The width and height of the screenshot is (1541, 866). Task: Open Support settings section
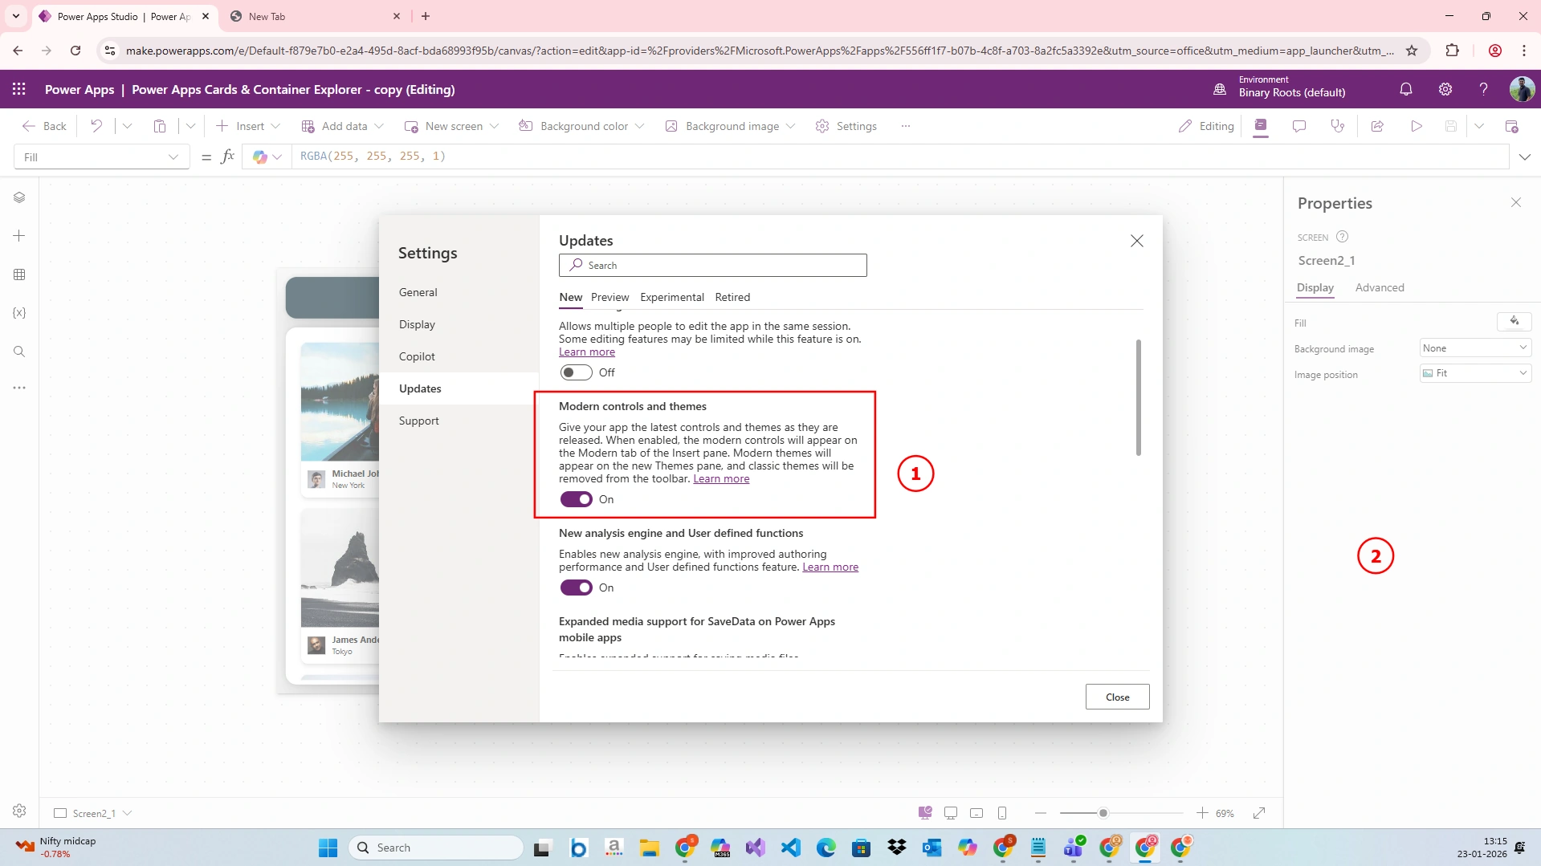[x=419, y=421]
